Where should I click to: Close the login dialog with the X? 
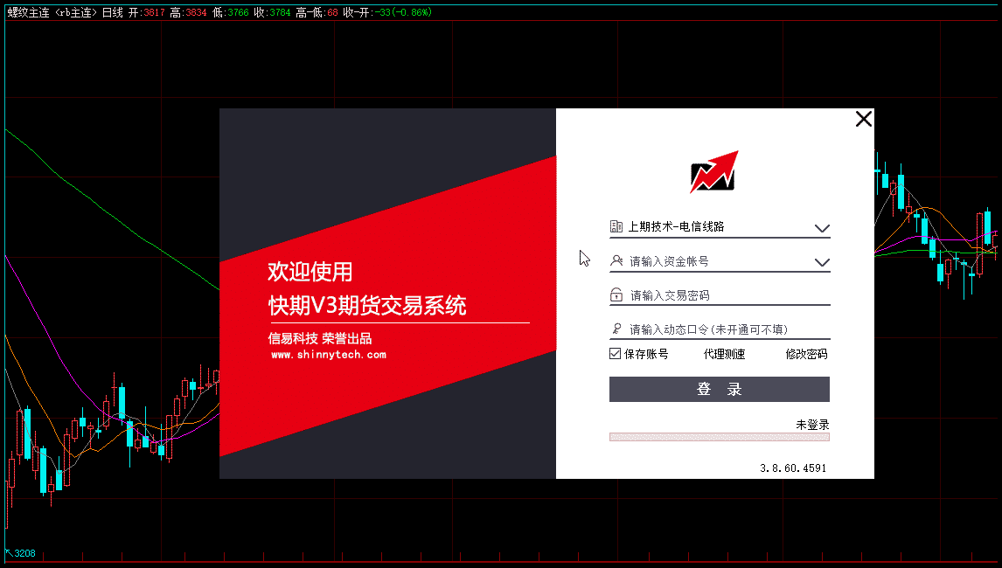(863, 120)
